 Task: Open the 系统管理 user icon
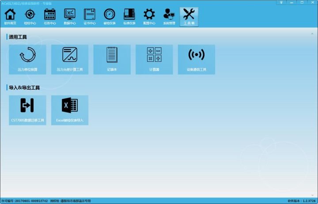169,17
